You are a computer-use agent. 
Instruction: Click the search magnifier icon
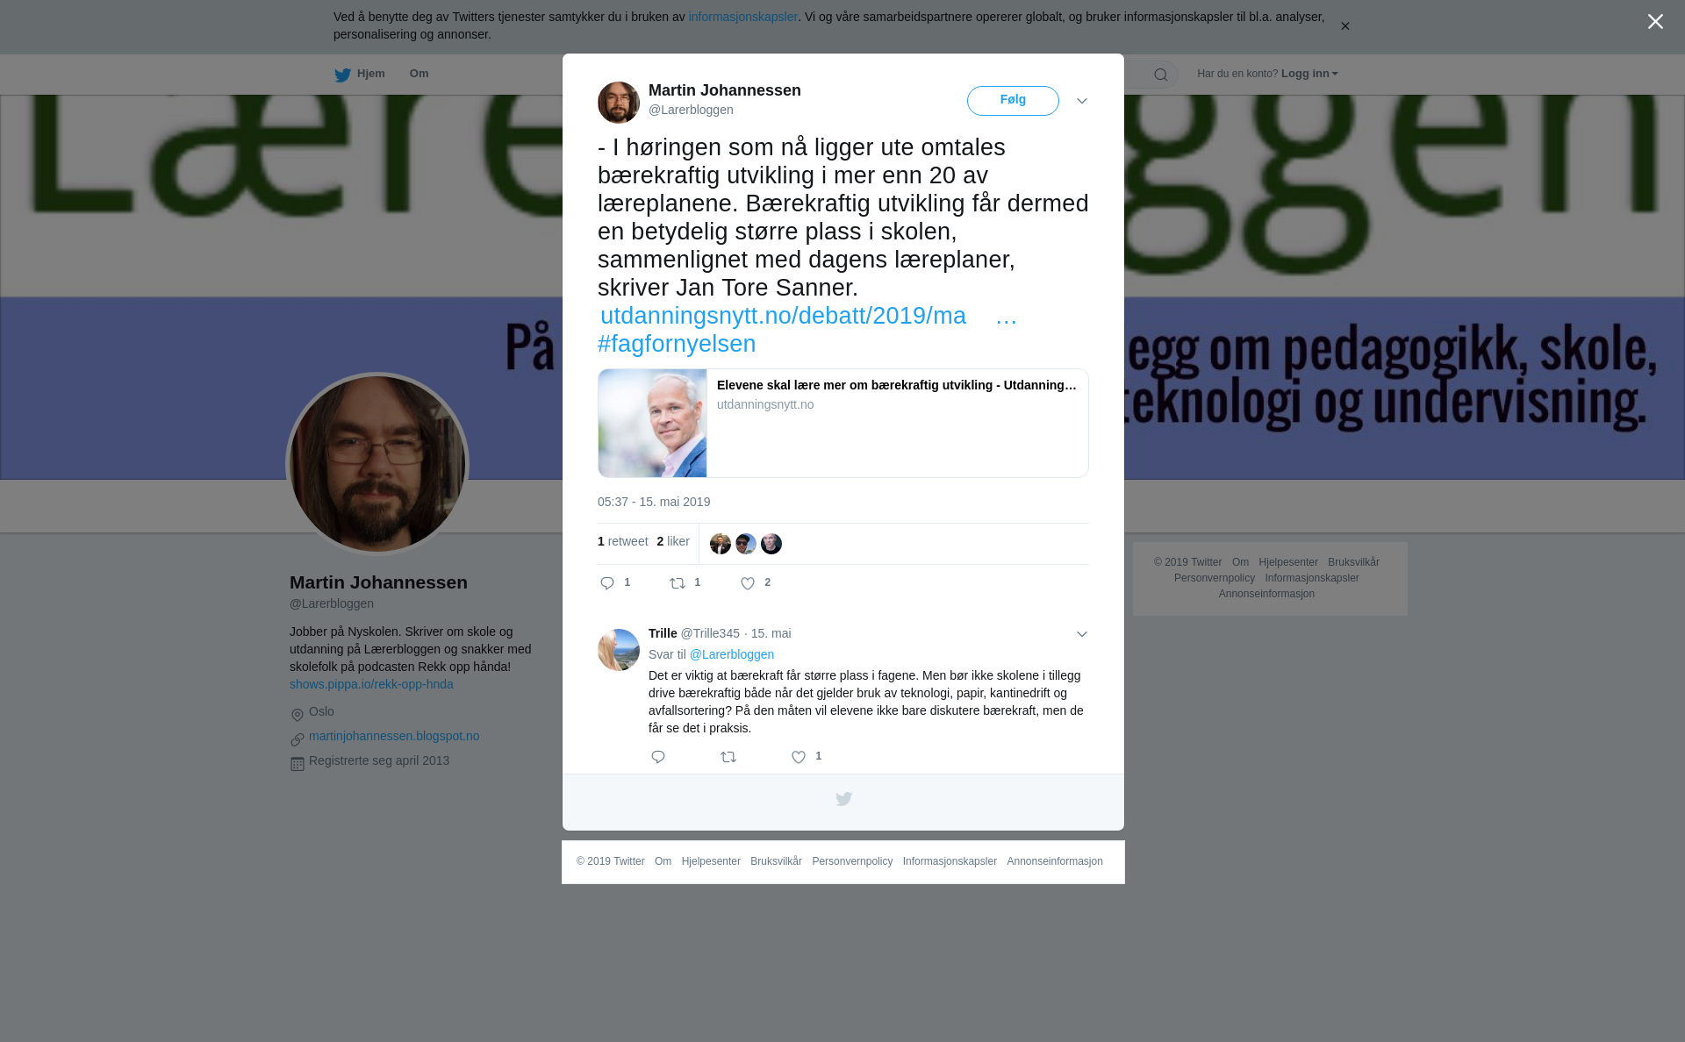pos(1160,75)
